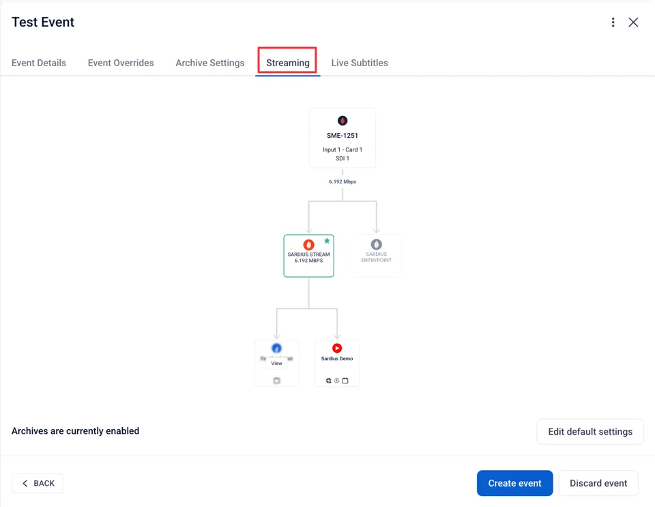655x507 pixels.
Task: Go back with the BACK button
Action: 38,483
